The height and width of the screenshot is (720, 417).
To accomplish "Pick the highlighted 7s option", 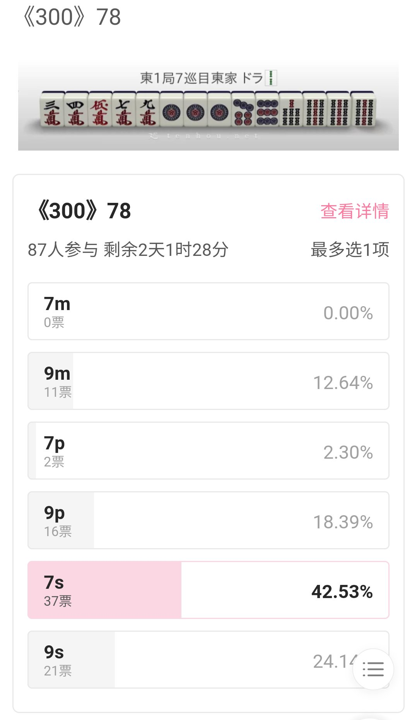I will (x=208, y=590).
